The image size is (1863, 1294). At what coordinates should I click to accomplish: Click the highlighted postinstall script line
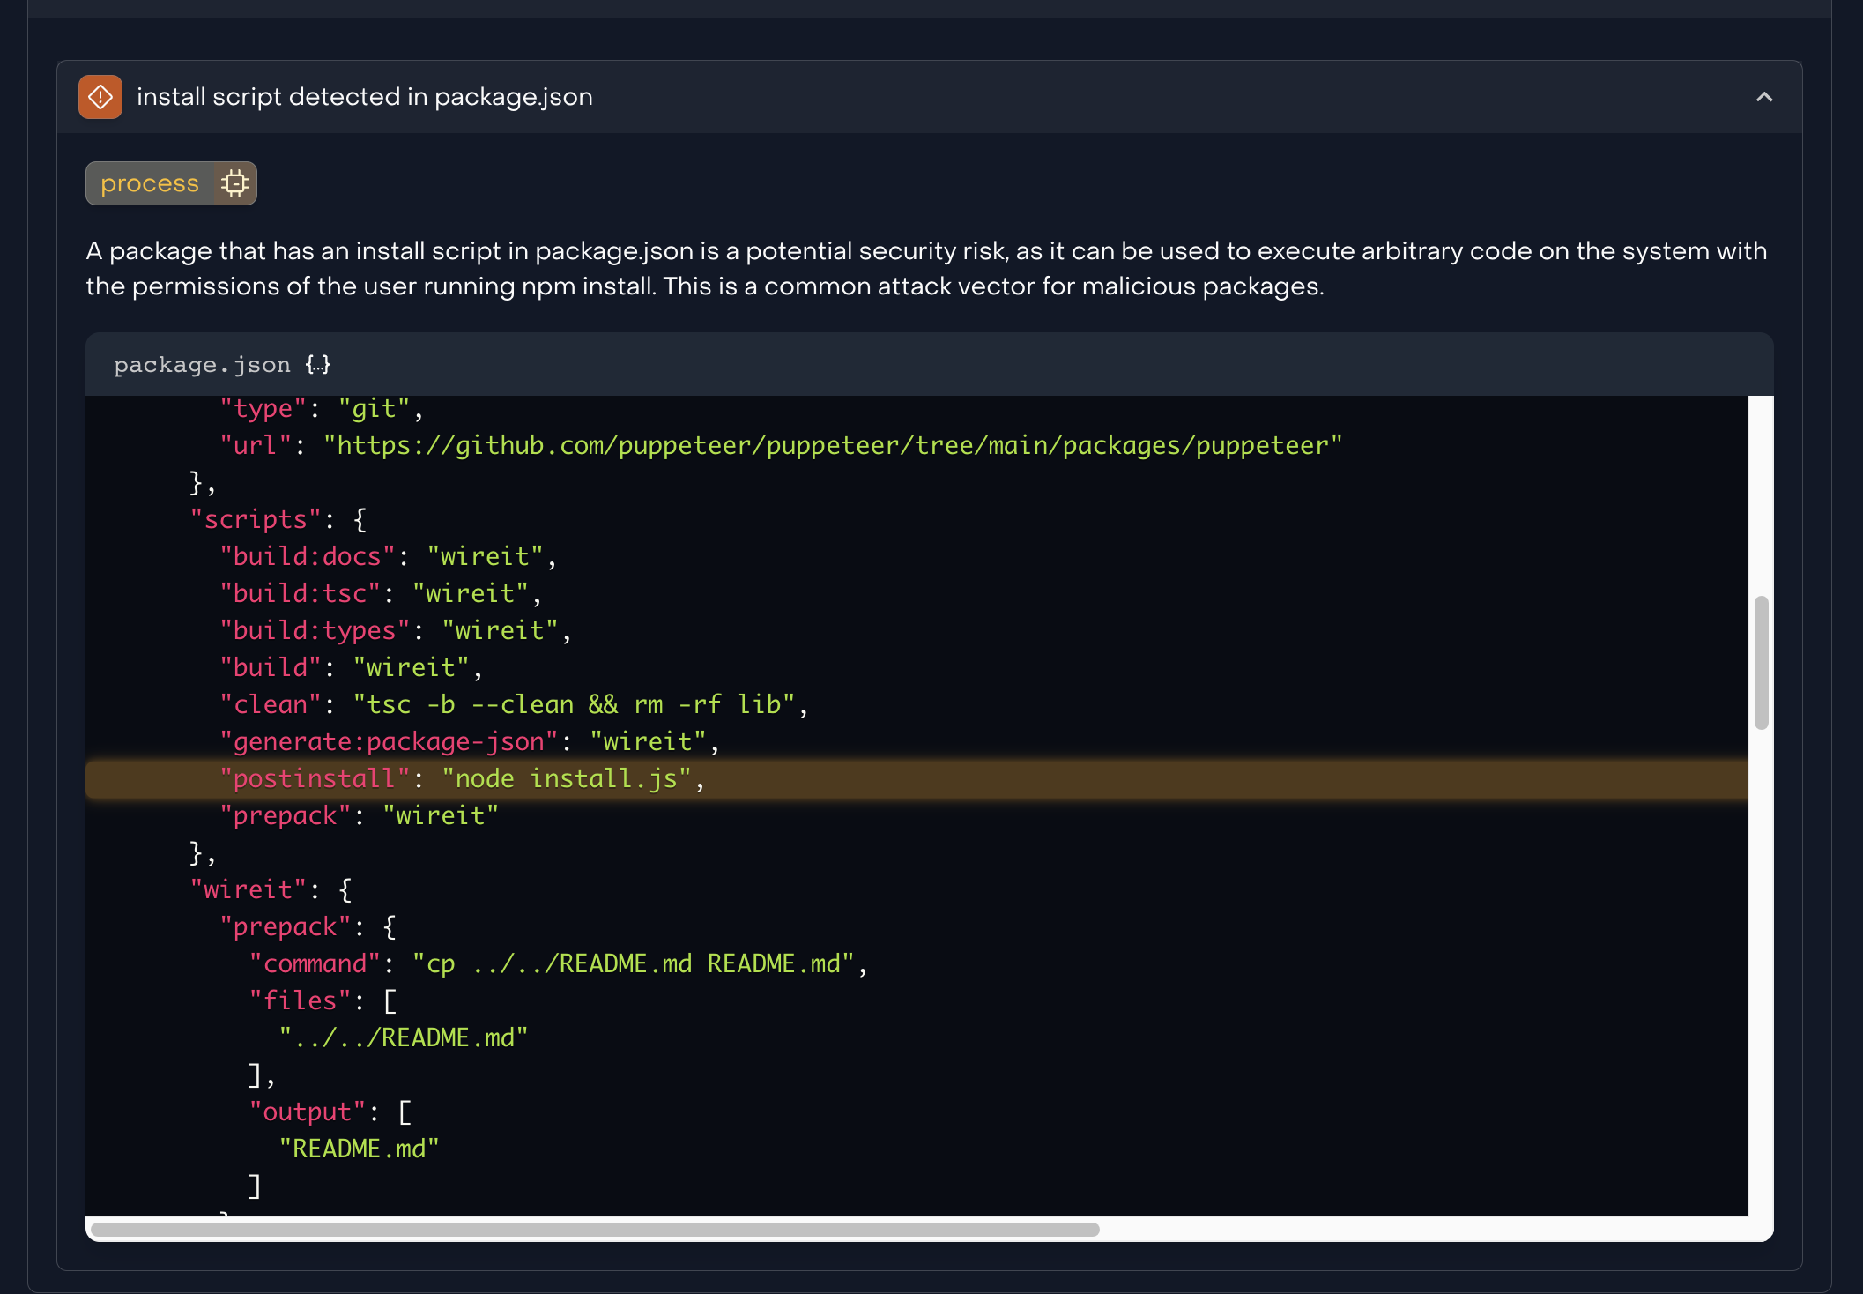pyautogui.click(x=462, y=779)
